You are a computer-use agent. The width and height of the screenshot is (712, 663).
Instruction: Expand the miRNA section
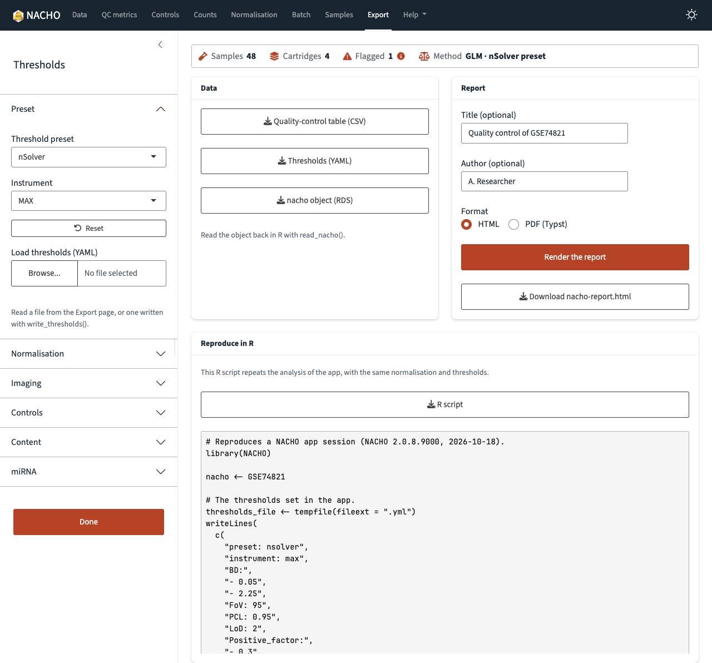(88, 472)
